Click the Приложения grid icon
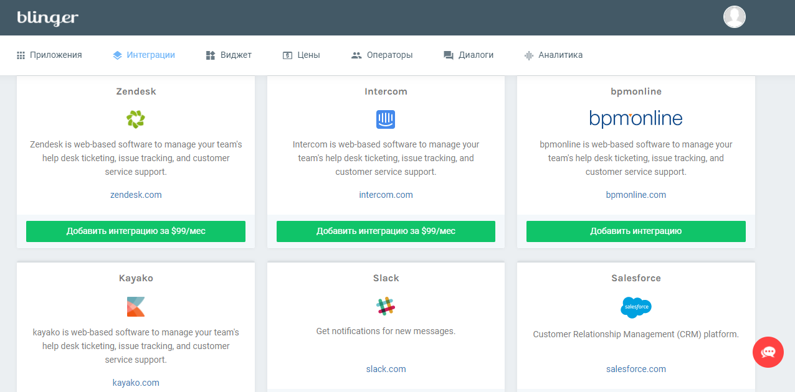The width and height of the screenshot is (795, 392). point(21,55)
